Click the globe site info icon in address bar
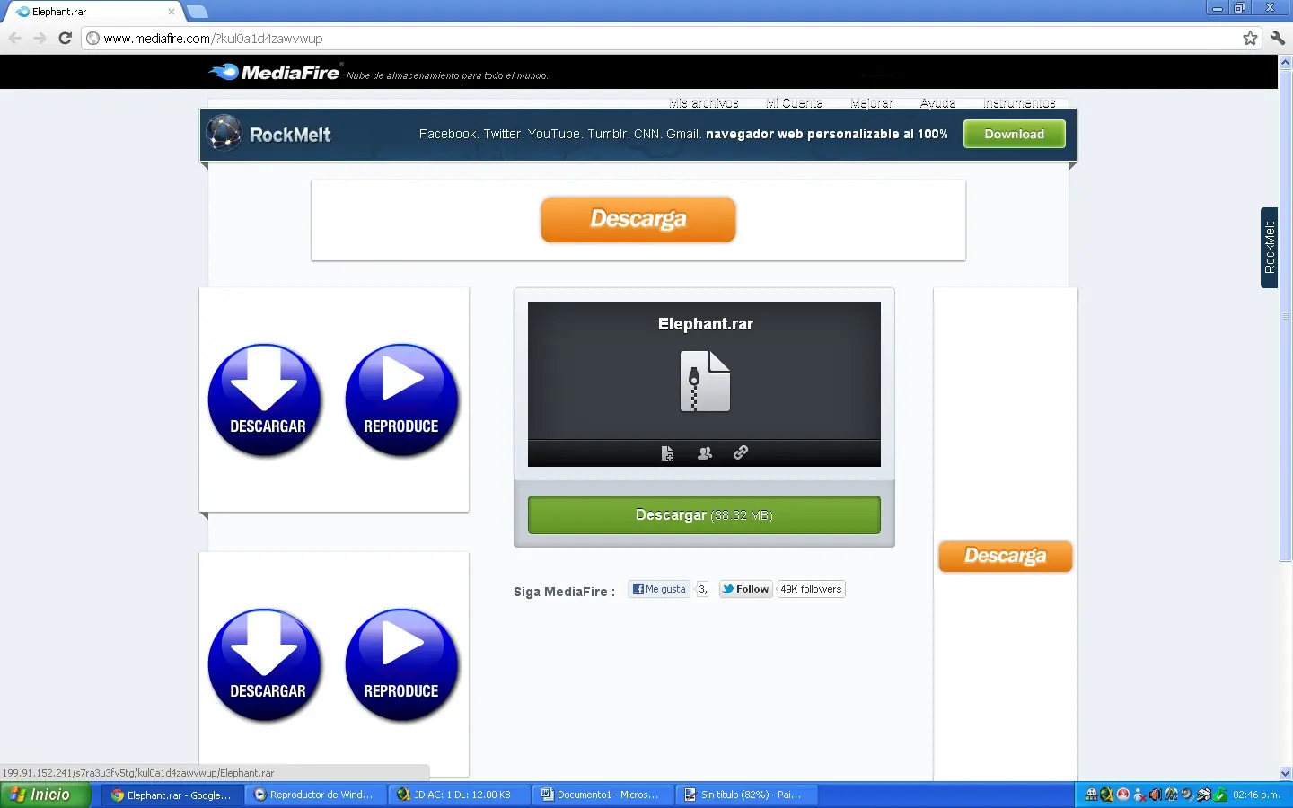The width and height of the screenshot is (1293, 808). pos(92,39)
